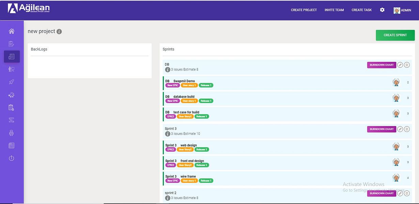
Task: Click estimate value 2 on Swapmil Demo task
Action: [x=408, y=82]
